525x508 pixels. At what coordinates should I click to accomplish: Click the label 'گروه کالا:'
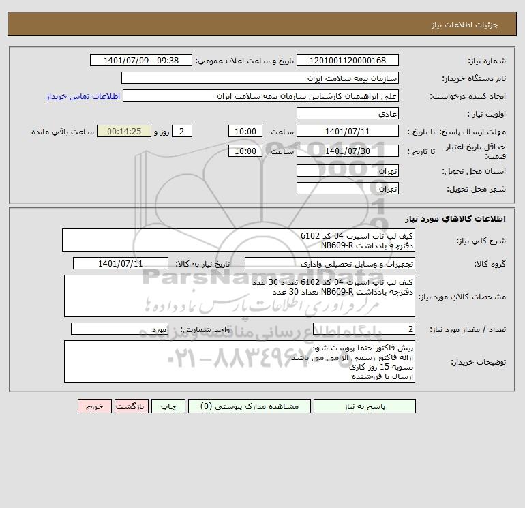[x=490, y=264]
